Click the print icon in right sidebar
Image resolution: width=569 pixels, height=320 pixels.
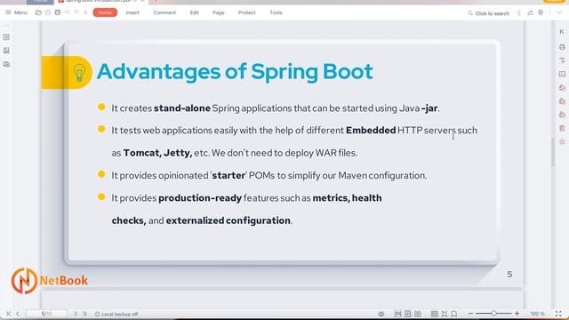tap(562, 47)
